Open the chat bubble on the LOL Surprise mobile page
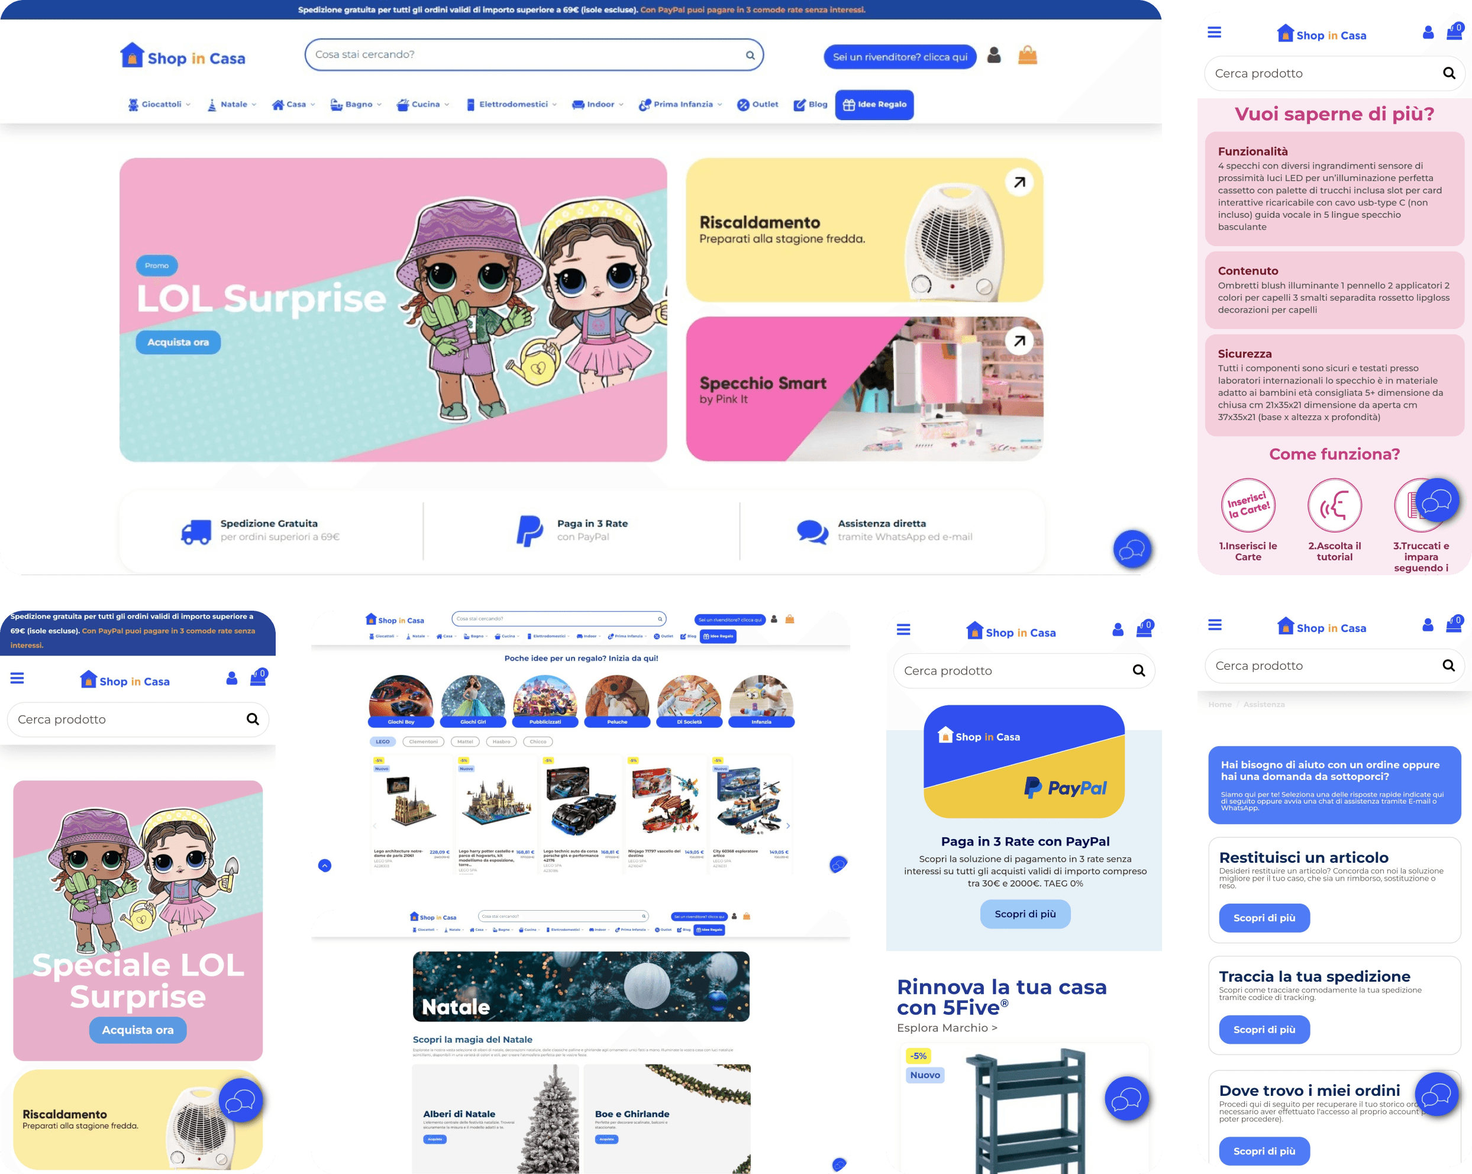 (240, 1100)
